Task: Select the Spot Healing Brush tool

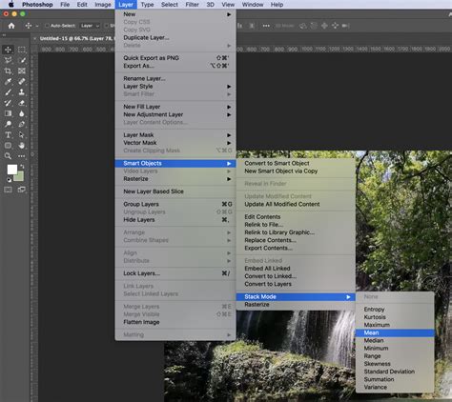Action: [22, 82]
